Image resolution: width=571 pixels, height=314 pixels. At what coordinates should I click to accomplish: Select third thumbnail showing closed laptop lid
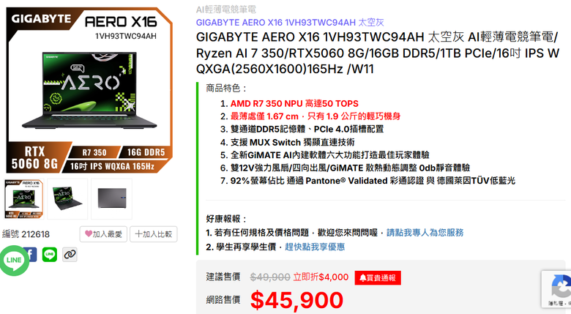[x=112, y=199]
